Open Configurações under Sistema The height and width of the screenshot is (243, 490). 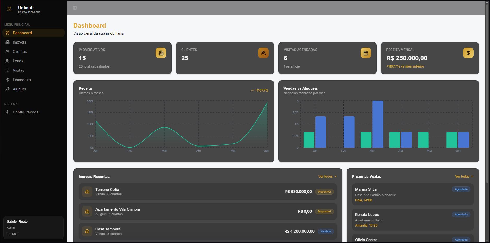pyautogui.click(x=33, y=112)
